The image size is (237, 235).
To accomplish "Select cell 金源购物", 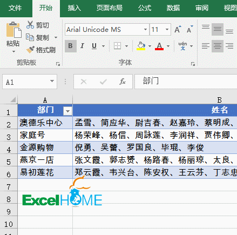I will coord(45,147).
